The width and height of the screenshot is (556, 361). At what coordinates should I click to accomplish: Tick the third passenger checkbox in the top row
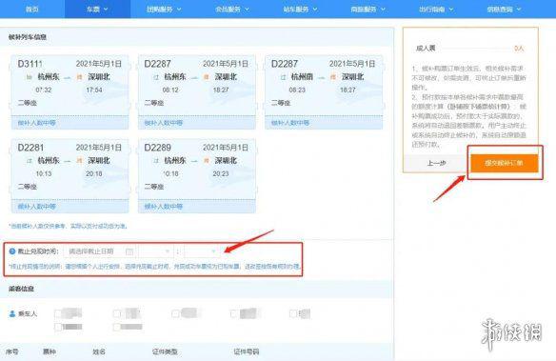[x=175, y=313]
